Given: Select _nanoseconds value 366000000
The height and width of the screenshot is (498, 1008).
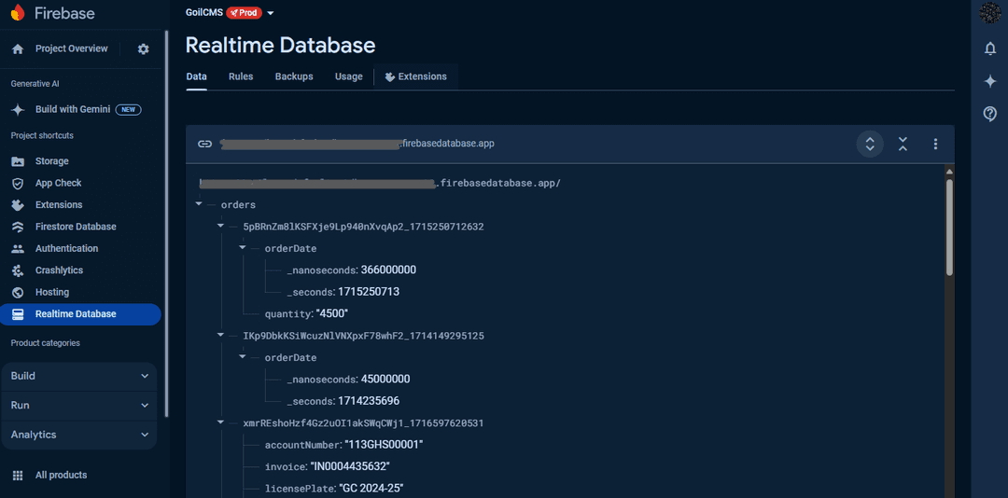Looking at the screenshot, I should [388, 270].
